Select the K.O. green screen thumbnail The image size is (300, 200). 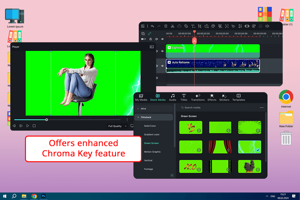pyautogui.click(x=191, y=167)
